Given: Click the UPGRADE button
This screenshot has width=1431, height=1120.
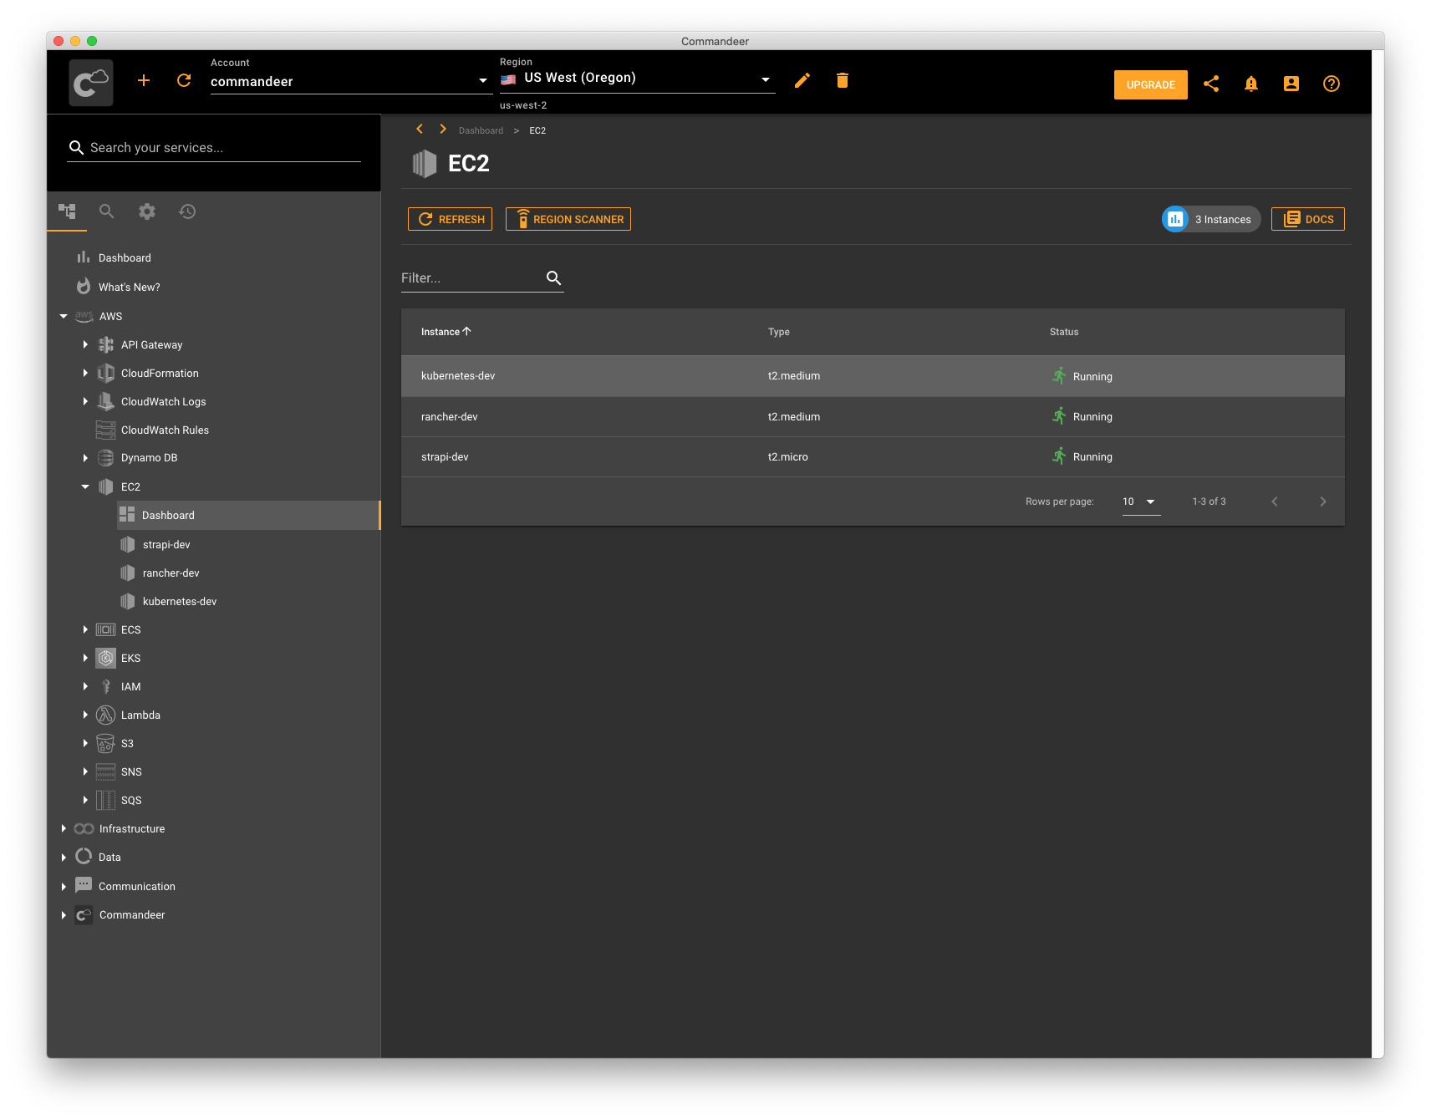Looking at the screenshot, I should (1150, 84).
